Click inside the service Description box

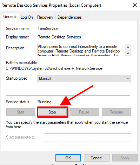[x=81, y=50]
